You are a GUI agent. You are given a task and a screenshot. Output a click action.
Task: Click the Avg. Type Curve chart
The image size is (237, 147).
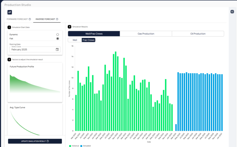(x=35, y=121)
